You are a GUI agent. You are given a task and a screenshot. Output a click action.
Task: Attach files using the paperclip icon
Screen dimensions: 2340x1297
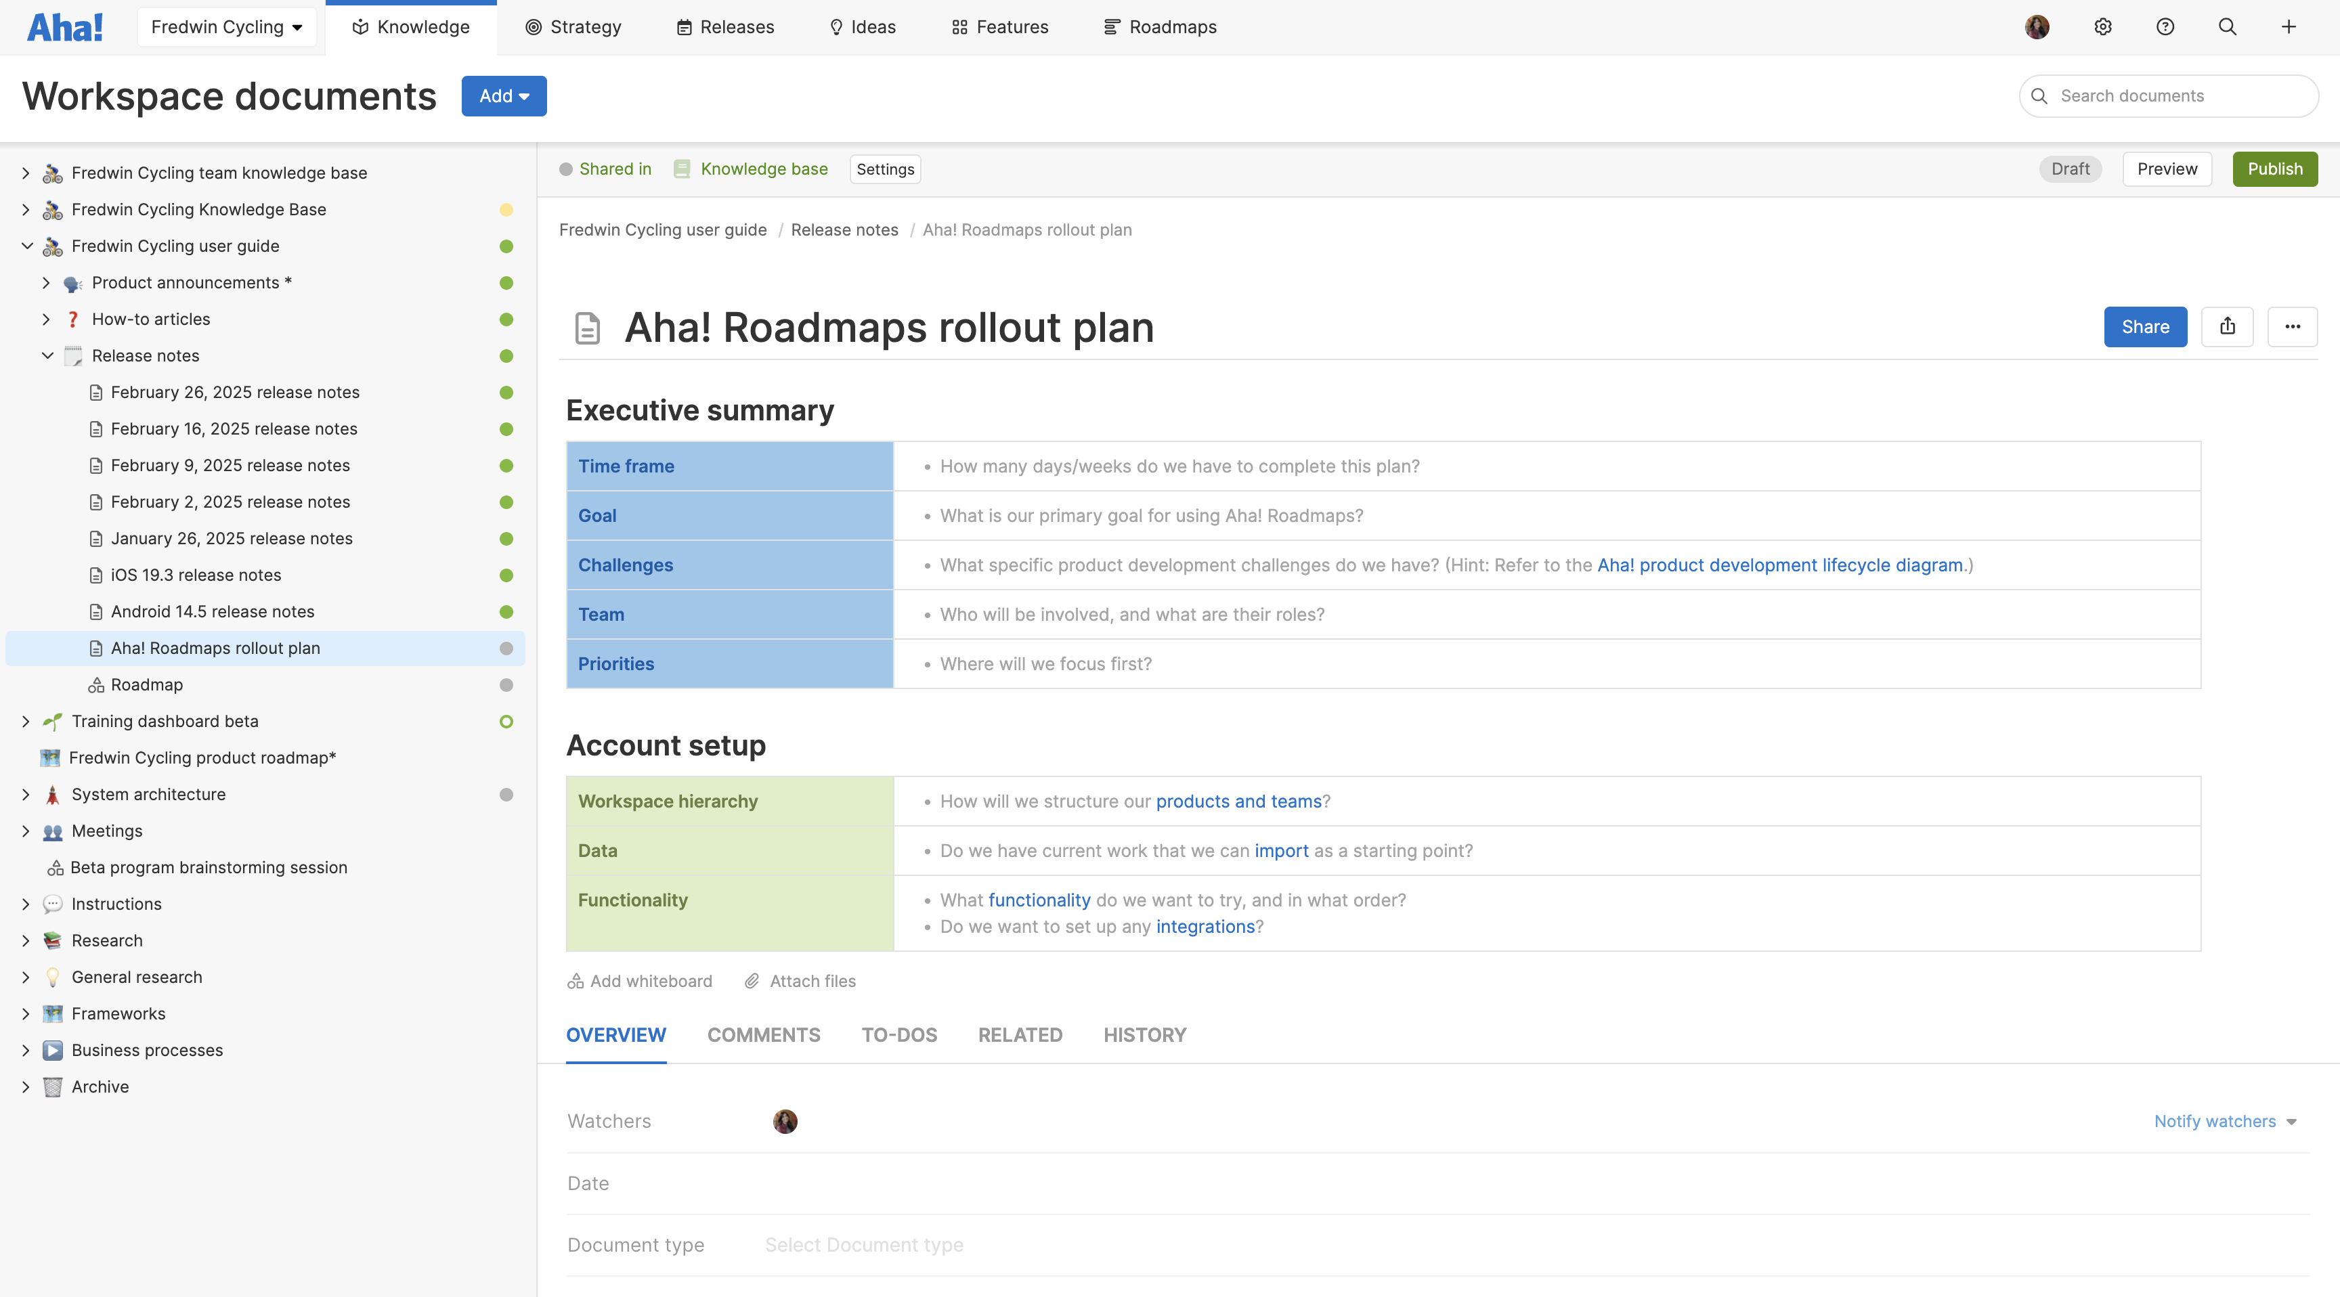[800, 981]
